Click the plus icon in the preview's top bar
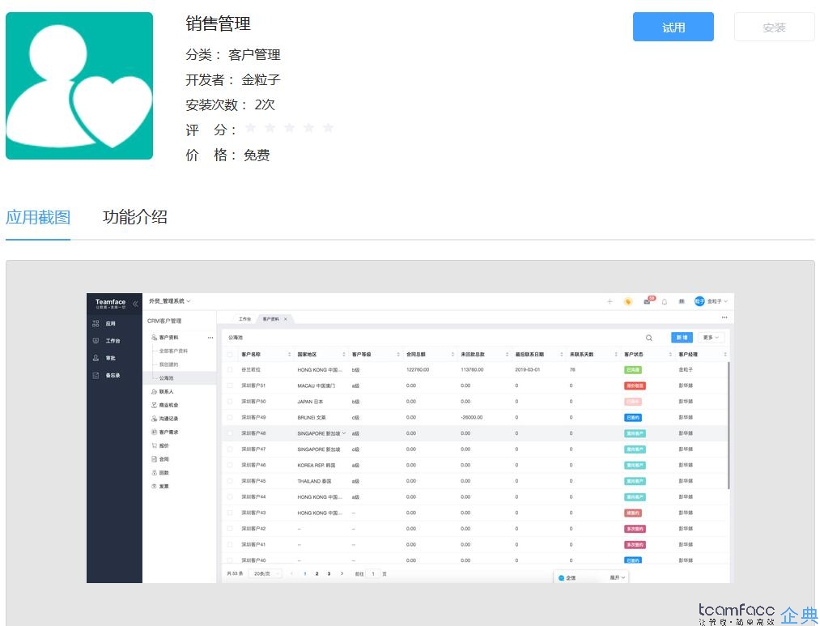This screenshot has height=626, width=820. (610, 301)
